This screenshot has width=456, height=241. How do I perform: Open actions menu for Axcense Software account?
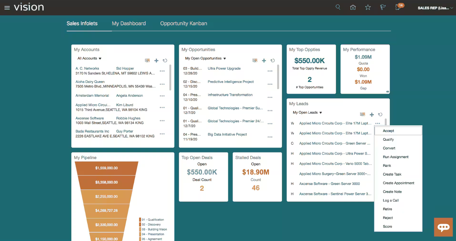162,121
